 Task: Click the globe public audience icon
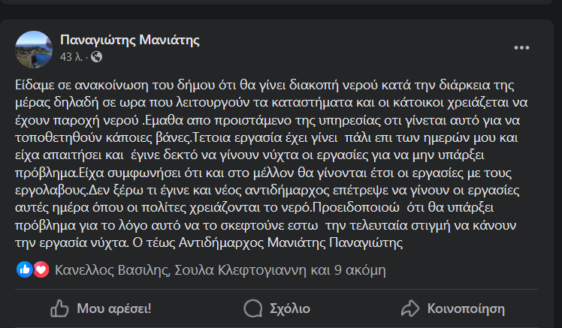coord(97,57)
